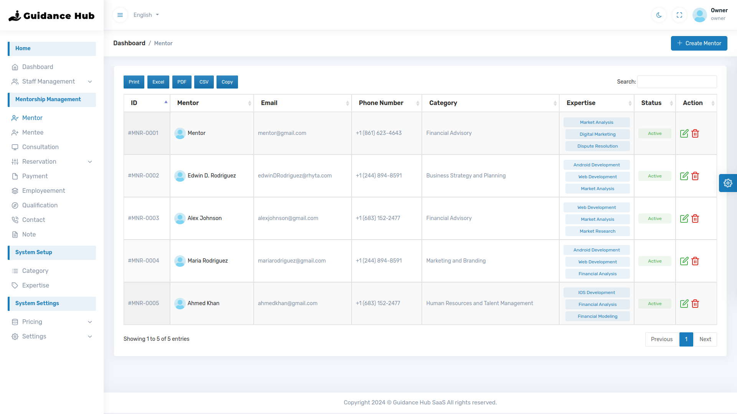The height and width of the screenshot is (414, 737).
Task: Go to Consultation sidebar item
Action: tap(40, 147)
